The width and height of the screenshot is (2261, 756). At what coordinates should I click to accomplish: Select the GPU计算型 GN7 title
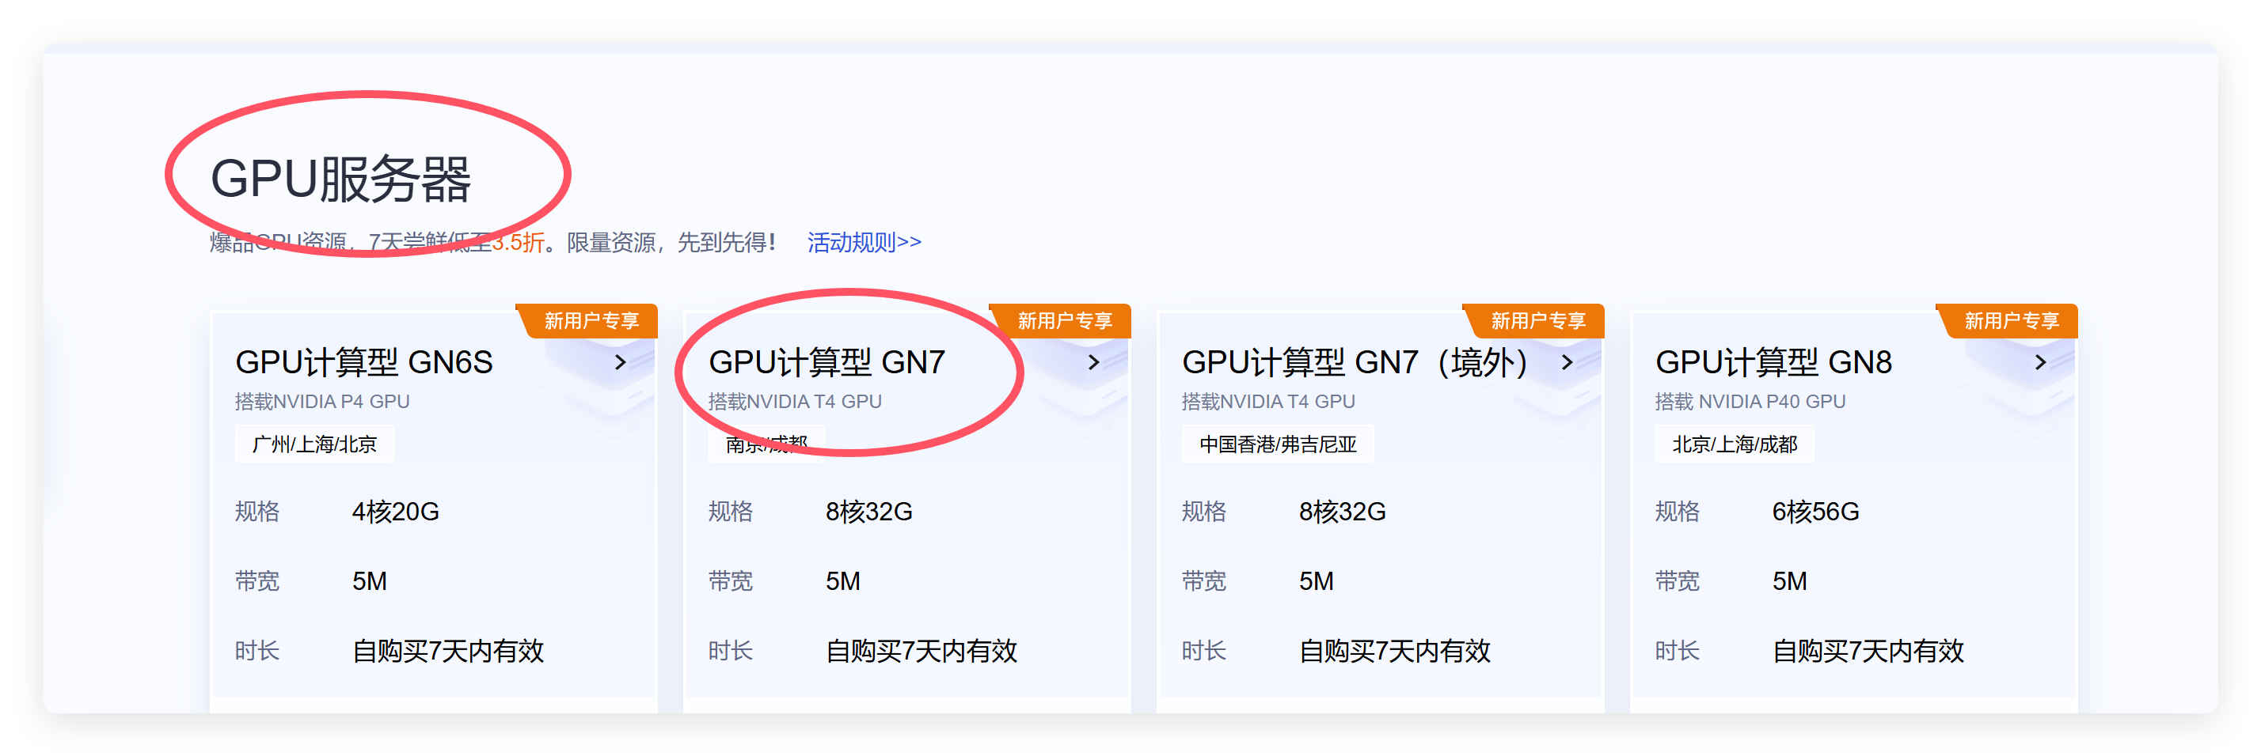pyautogui.click(x=826, y=362)
